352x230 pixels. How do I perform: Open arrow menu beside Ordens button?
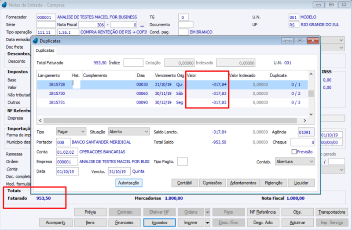207,212
